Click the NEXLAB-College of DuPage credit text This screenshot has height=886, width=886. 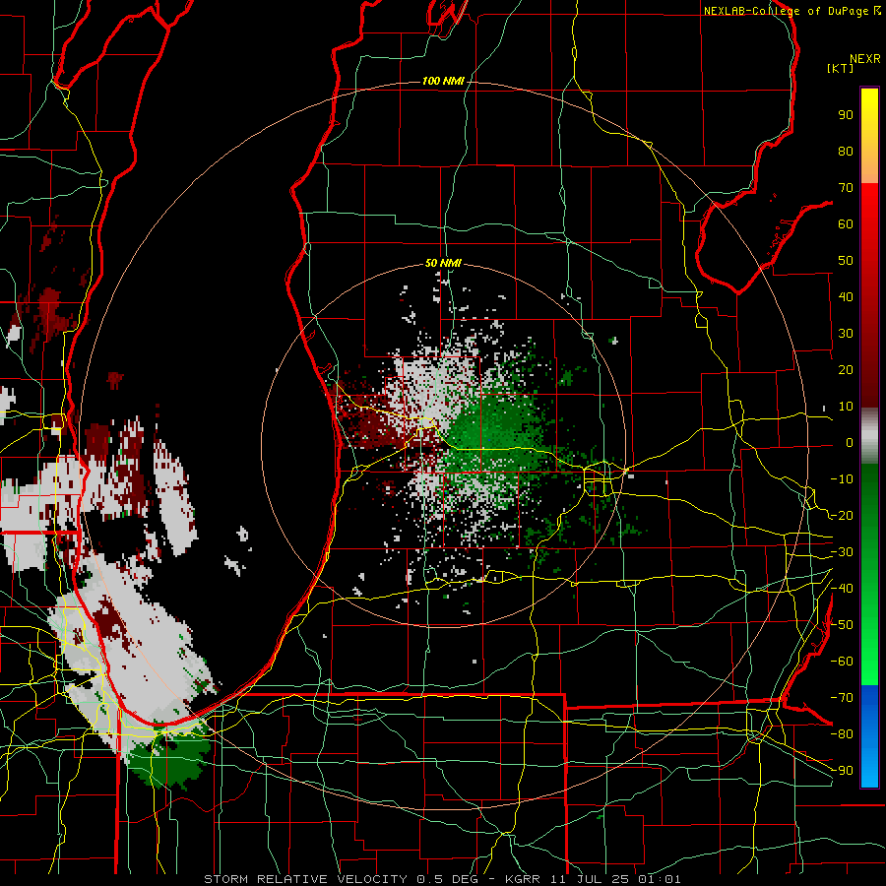[792, 11]
